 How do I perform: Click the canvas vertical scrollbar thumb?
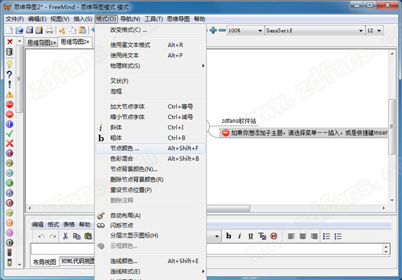[392, 126]
